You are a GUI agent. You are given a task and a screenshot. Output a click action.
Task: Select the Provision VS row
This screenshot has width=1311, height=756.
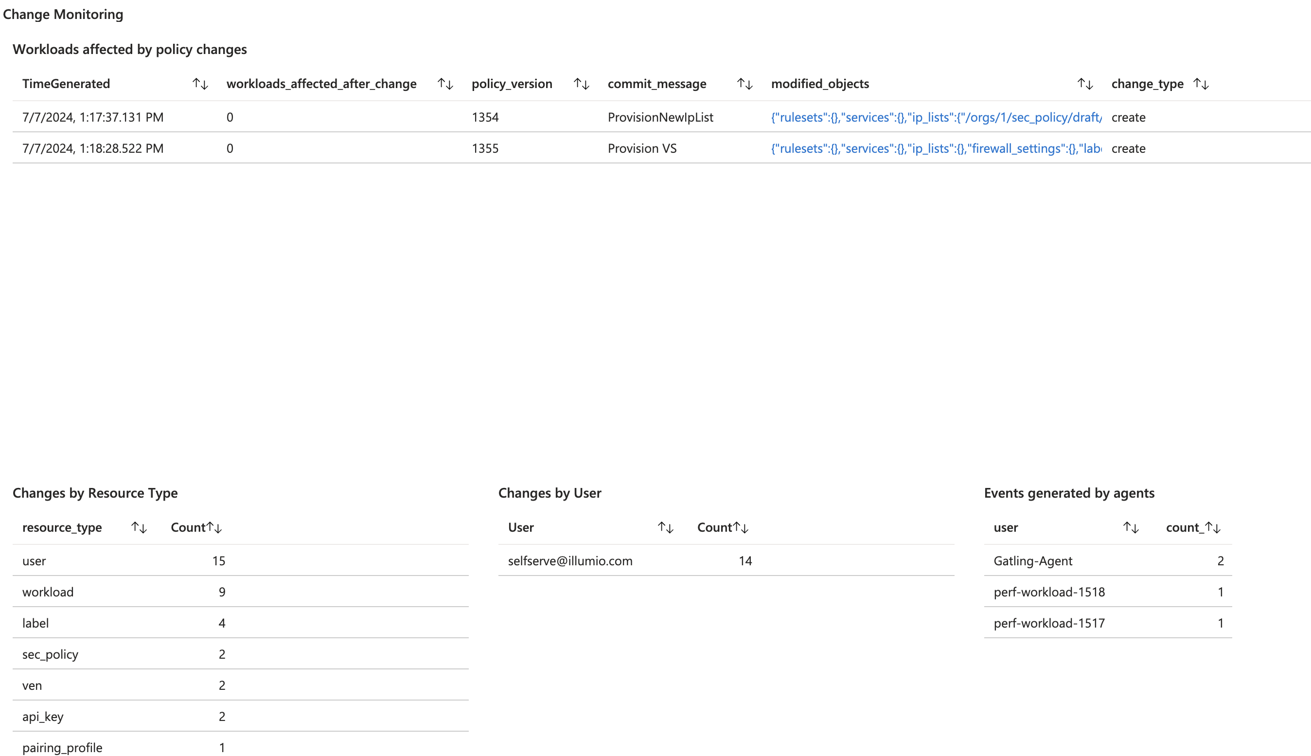pyautogui.click(x=363, y=148)
